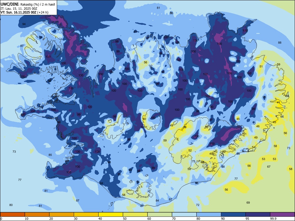
Task: Click the map value '54'
Action: tap(254, 147)
